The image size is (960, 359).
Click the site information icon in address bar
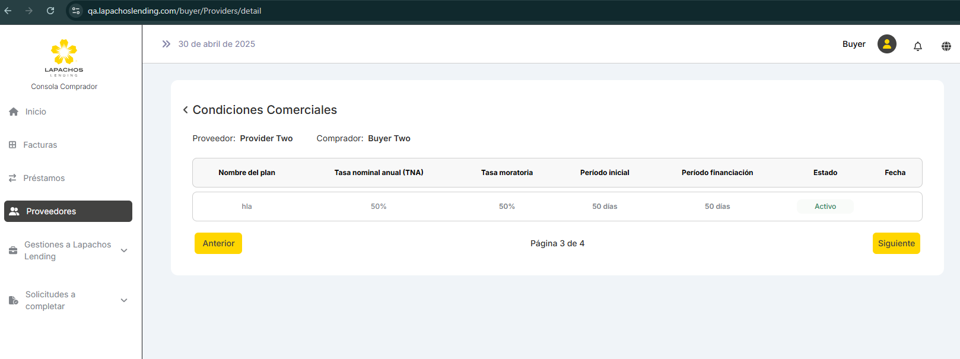[x=76, y=11]
